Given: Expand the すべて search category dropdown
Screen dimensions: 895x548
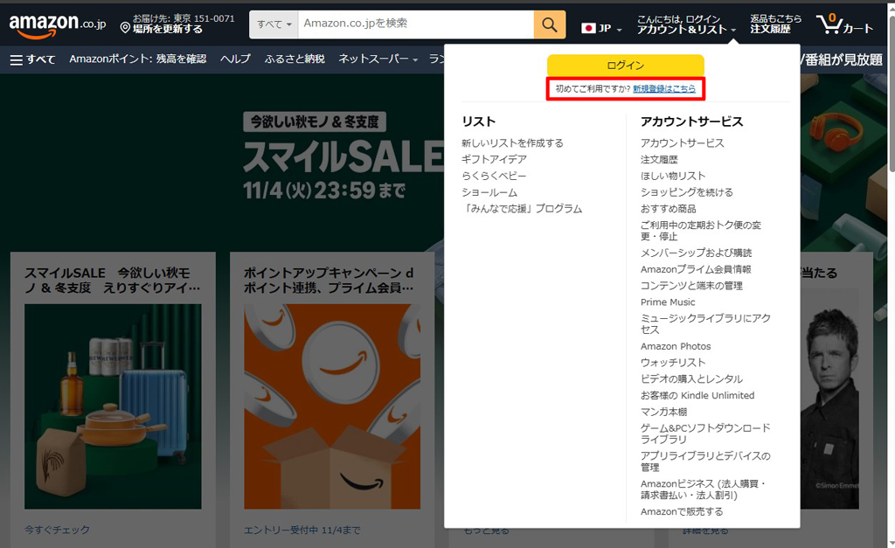Looking at the screenshot, I should click(x=274, y=24).
